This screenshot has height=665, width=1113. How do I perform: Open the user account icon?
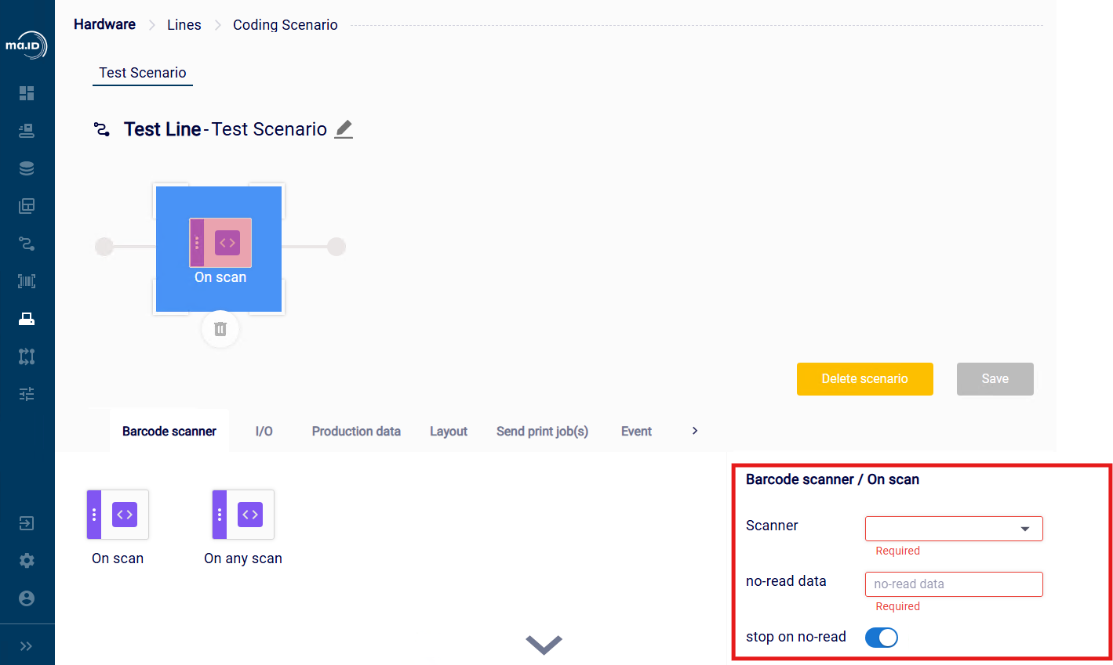(27, 598)
